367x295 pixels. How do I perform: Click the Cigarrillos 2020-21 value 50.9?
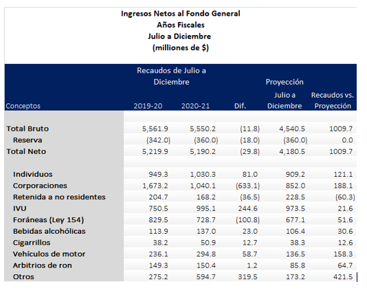coord(208,243)
